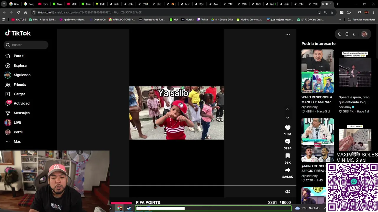This screenshot has width=378, height=212.
Task: Switch to the #fyp tab
Action: point(200,4)
